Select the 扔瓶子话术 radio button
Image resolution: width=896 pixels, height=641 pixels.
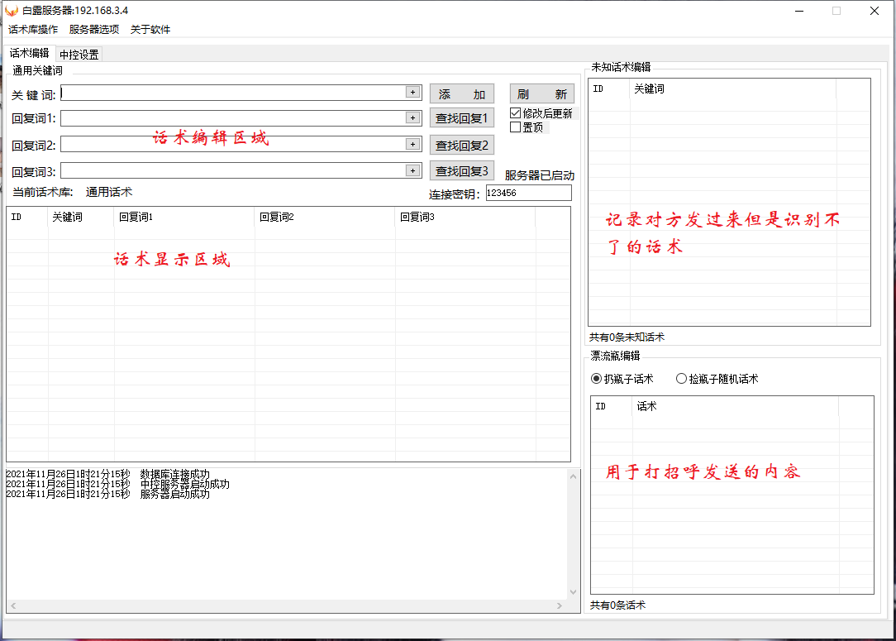(x=597, y=379)
